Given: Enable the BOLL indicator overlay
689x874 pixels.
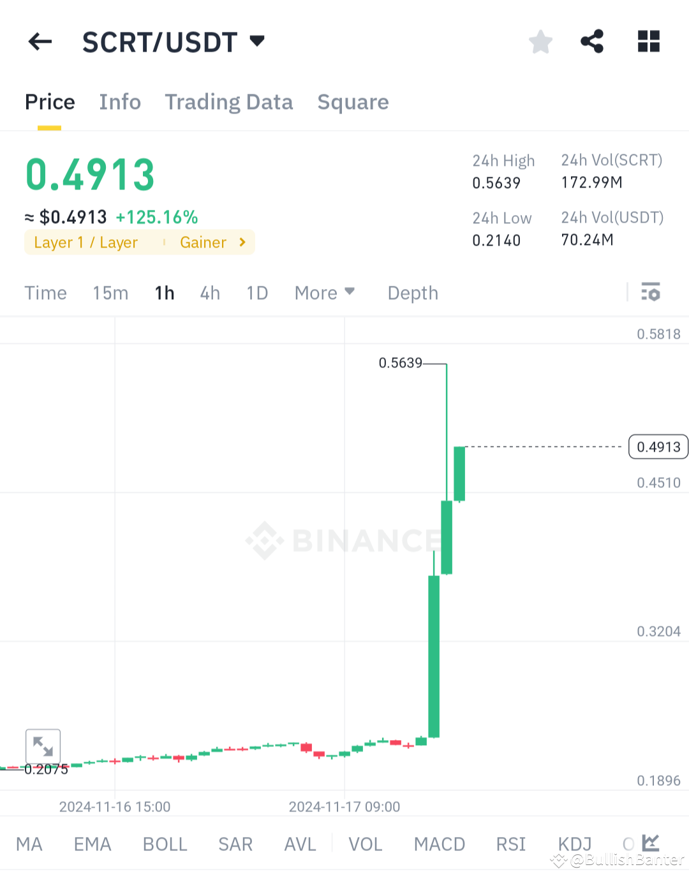Looking at the screenshot, I should (x=165, y=843).
